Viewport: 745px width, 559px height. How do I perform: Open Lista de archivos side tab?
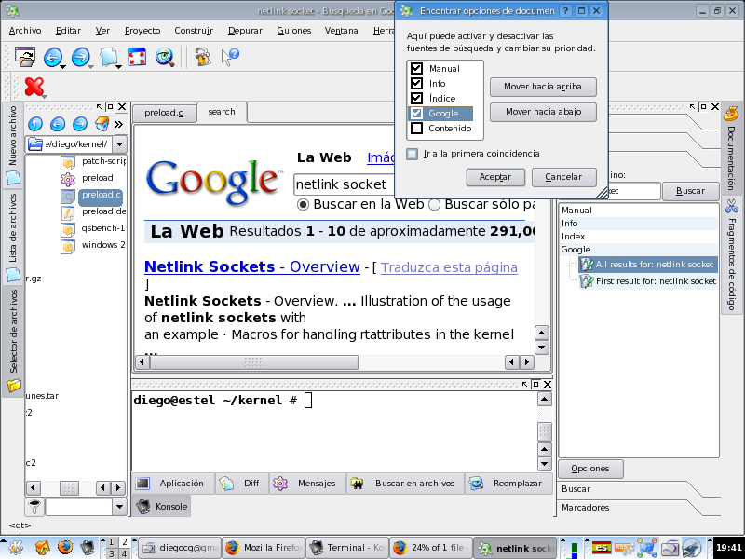13,237
